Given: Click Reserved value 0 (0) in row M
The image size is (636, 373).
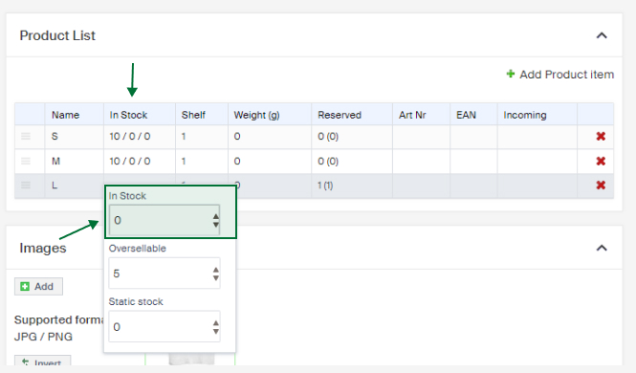Looking at the screenshot, I should click(x=328, y=161).
